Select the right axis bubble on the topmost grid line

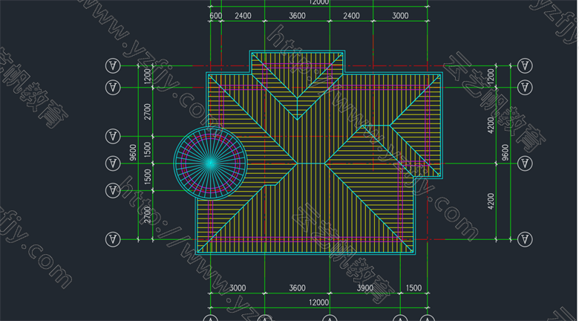525,66
